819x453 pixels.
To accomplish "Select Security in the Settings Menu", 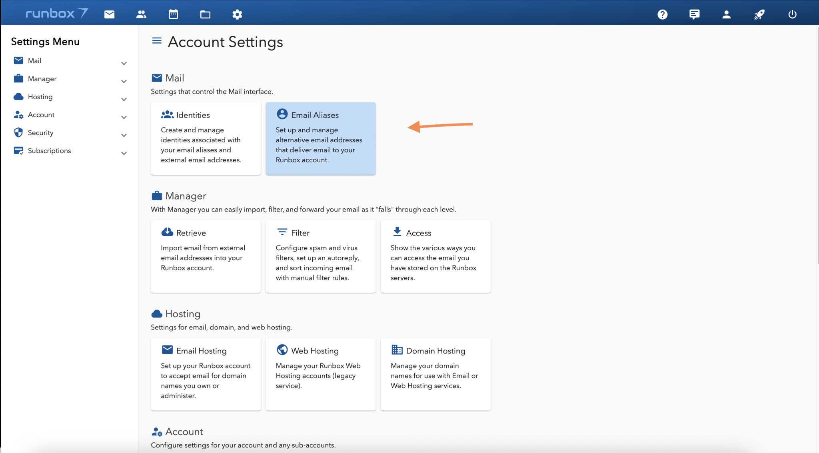I will tap(40, 133).
